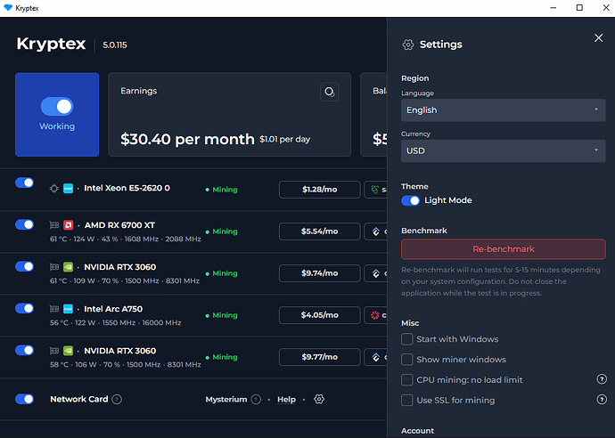
Task: Click the GPU card icon in the AMD row
Action: tap(53, 225)
